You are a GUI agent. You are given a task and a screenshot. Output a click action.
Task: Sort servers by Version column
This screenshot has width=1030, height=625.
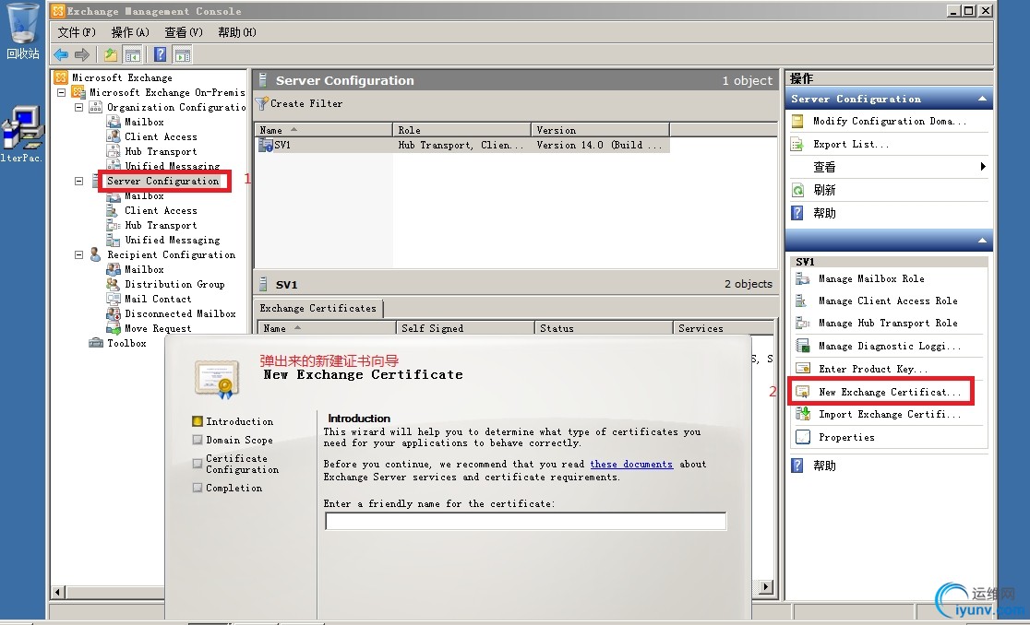tap(601, 130)
